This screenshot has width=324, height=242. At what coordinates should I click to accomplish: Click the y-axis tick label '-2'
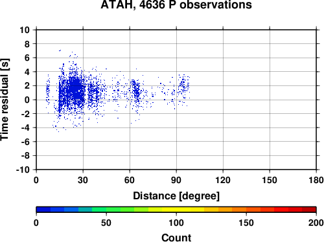coord(25,114)
